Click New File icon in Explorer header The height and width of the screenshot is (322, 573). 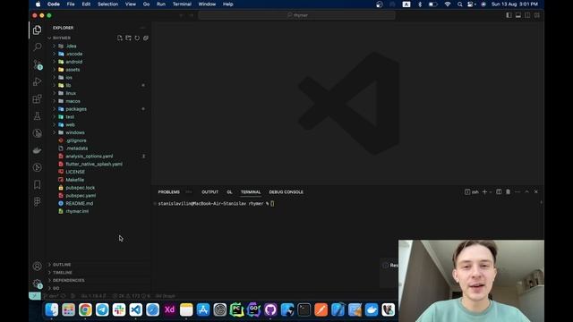119,38
